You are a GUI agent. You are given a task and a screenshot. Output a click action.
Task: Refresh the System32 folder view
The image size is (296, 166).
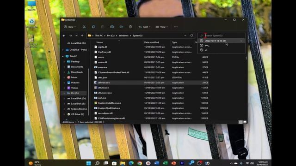pos(191,36)
